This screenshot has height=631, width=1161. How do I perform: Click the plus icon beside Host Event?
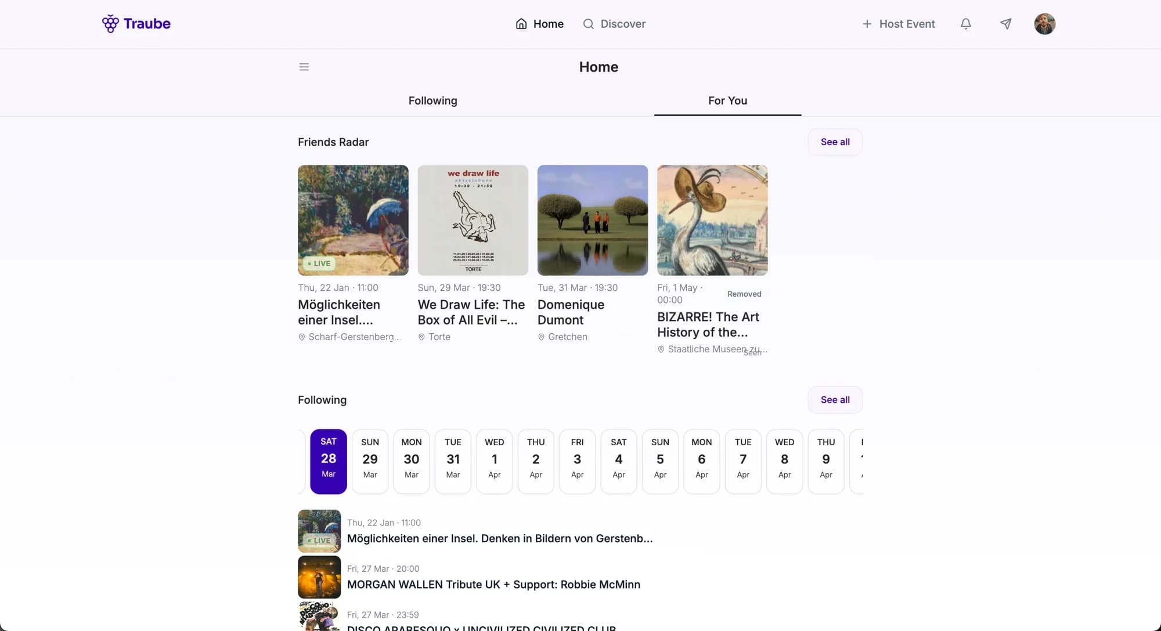867,24
